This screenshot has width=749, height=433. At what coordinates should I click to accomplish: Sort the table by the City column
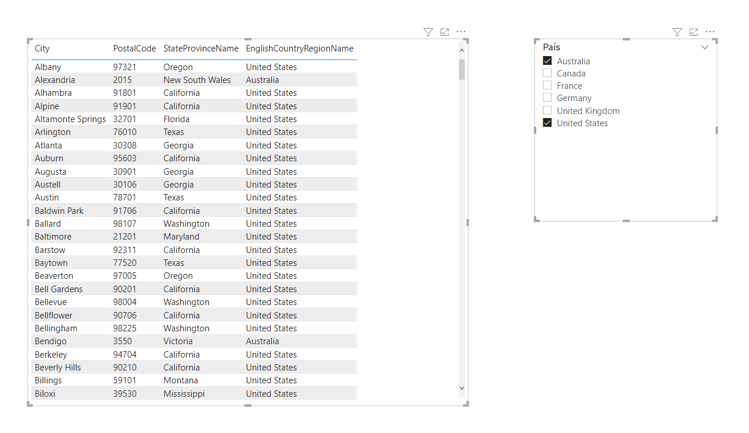click(x=42, y=49)
